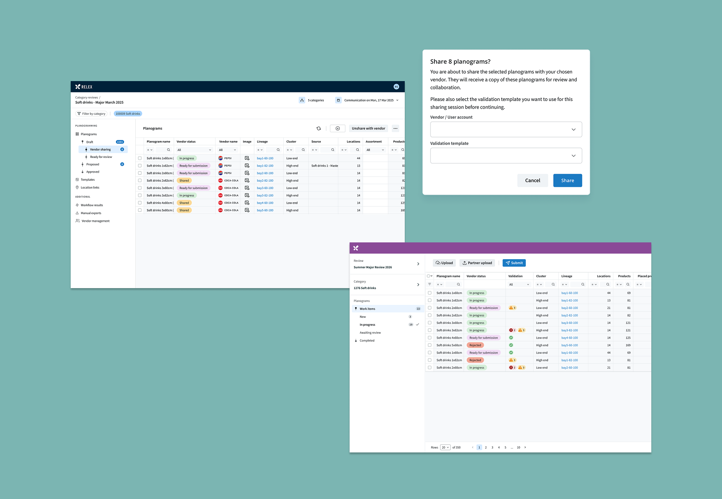Click the calendar icon beside Communication date
The image size is (722, 499).
coord(338,100)
